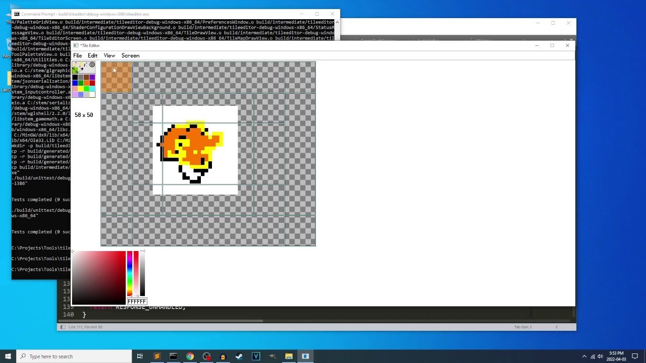Open the Edit menu
This screenshot has width=646, height=363.
tap(92, 55)
